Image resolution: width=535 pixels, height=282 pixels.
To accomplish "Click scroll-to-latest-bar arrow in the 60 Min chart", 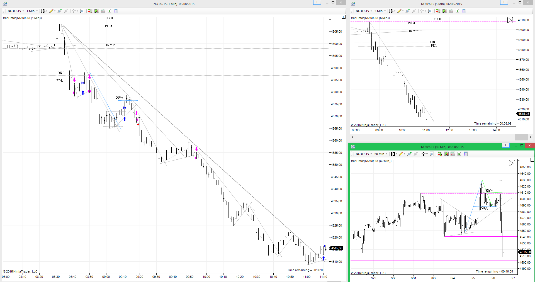I will tap(512, 163).
